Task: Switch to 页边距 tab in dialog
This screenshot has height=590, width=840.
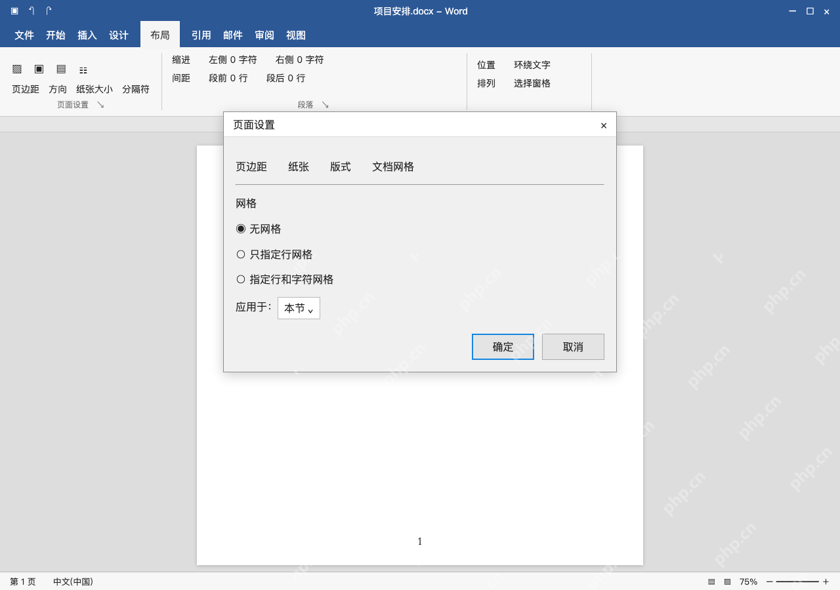Action: pyautogui.click(x=251, y=167)
